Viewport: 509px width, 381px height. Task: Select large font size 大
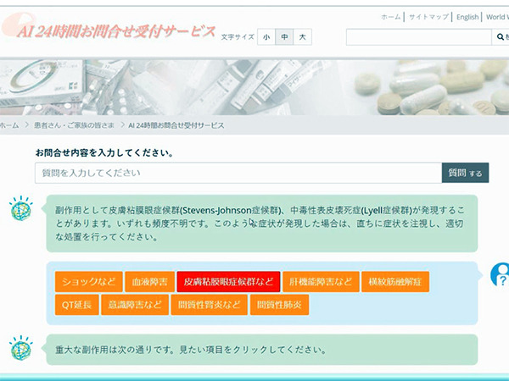(304, 37)
